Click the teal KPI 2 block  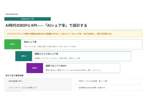(24, 56)
